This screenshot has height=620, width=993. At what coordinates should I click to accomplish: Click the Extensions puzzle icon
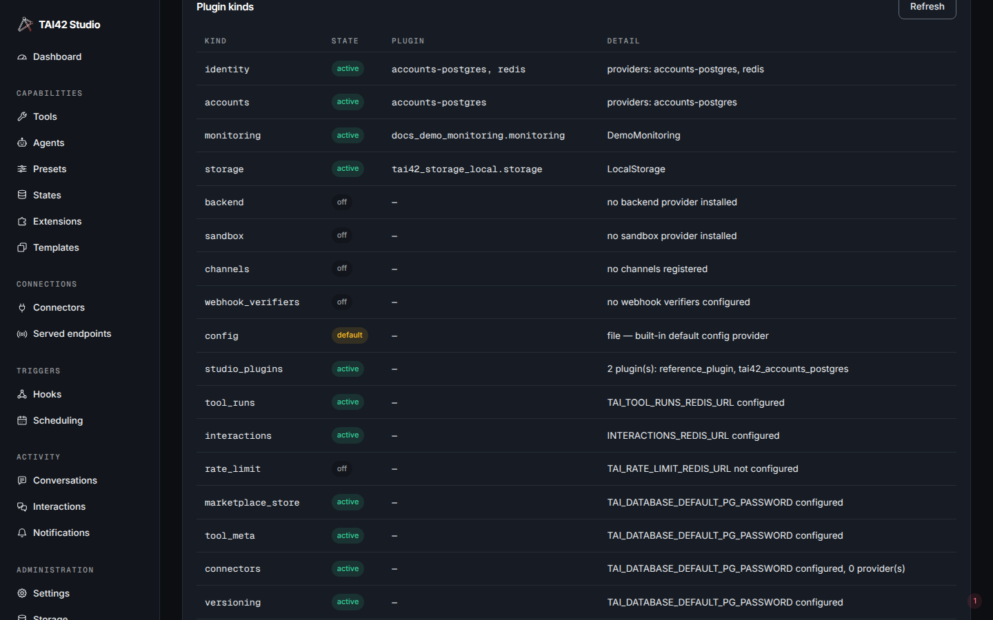tap(22, 222)
